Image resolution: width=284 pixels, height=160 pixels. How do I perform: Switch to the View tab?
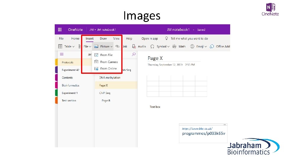click(x=116, y=39)
